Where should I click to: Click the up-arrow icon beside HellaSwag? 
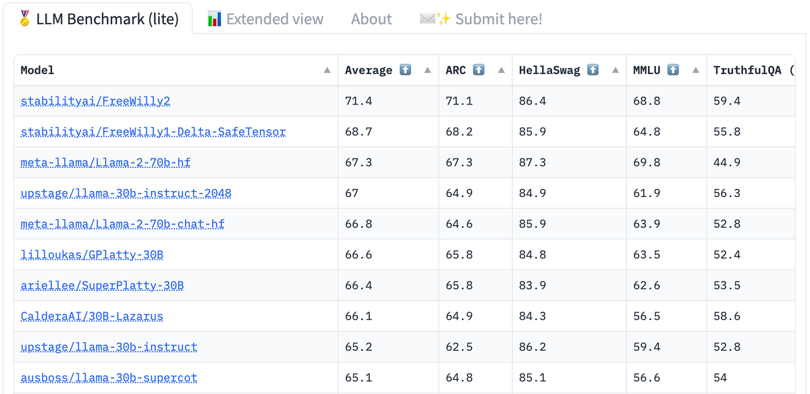pyautogui.click(x=593, y=70)
